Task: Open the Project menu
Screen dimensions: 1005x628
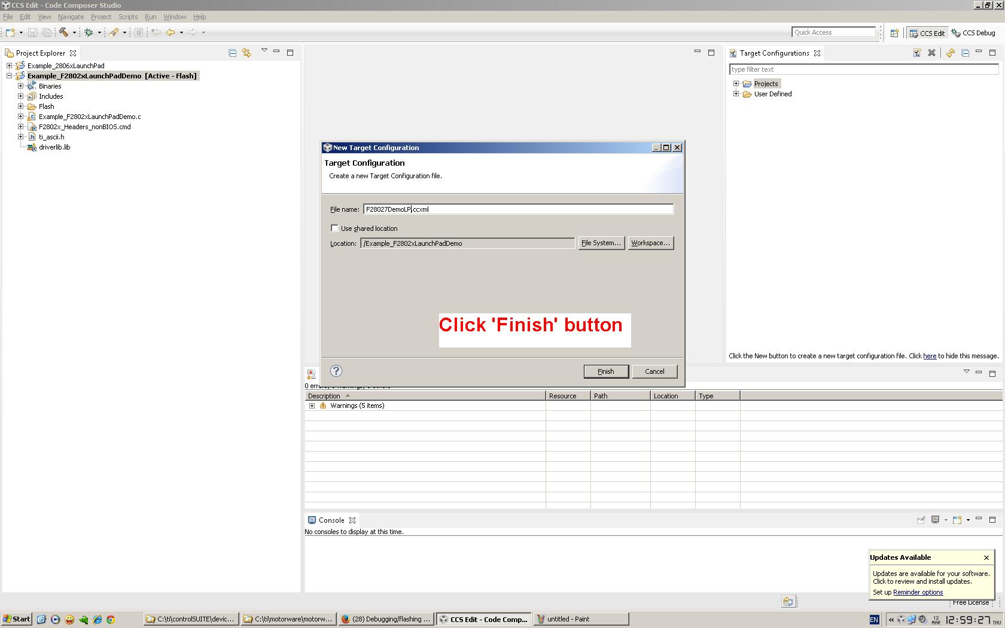Action: (100, 17)
